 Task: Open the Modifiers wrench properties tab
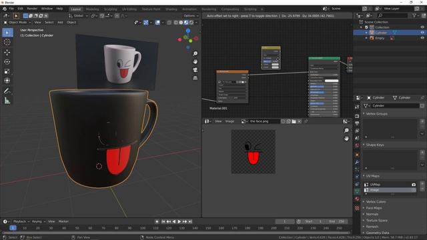click(357, 162)
